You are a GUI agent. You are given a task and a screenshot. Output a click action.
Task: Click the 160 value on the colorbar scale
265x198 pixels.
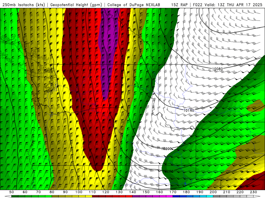pos(159,192)
